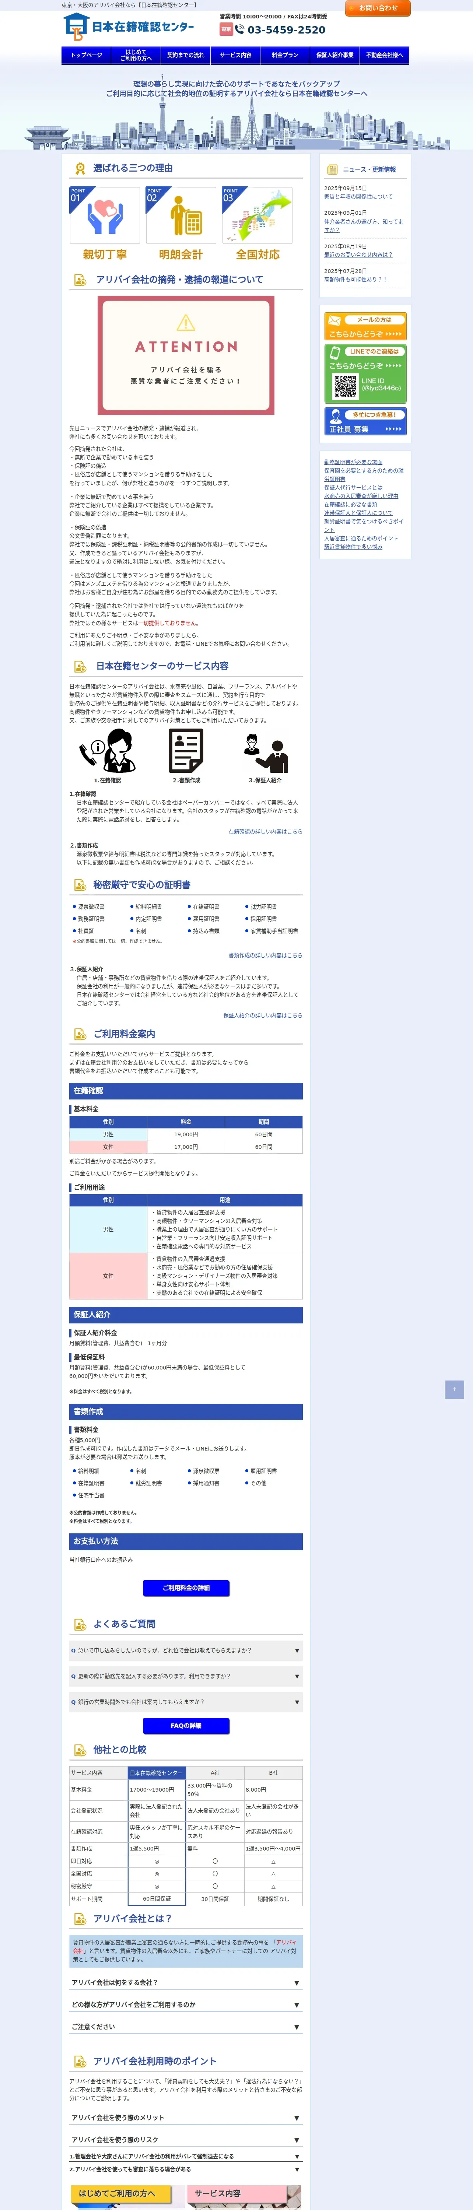
Task: Open the 不動産会社様へ nav item
Action: pyautogui.click(x=385, y=55)
